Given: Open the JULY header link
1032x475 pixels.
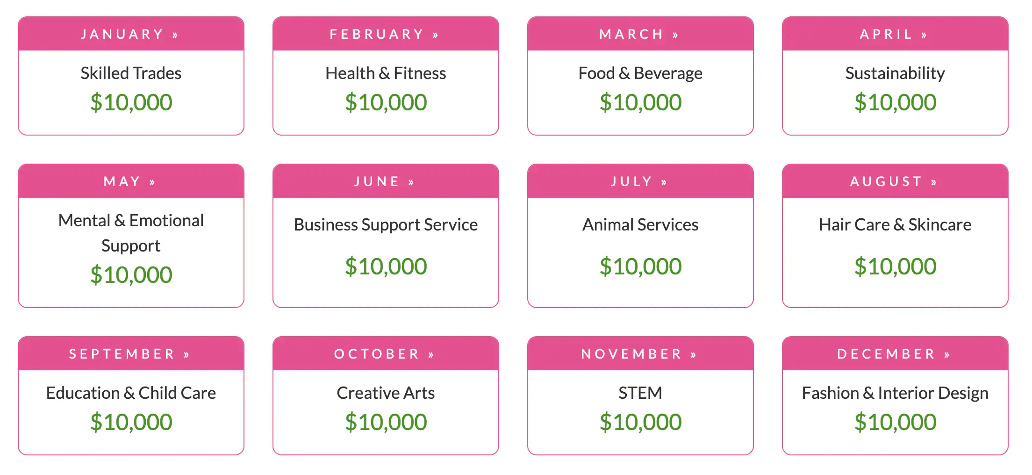Looking at the screenshot, I should 639,181.
